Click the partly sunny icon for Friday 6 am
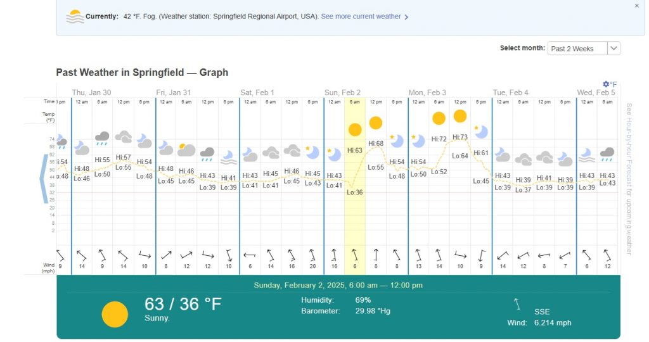Viewport: 649px width, 342px height. (186, 150)
